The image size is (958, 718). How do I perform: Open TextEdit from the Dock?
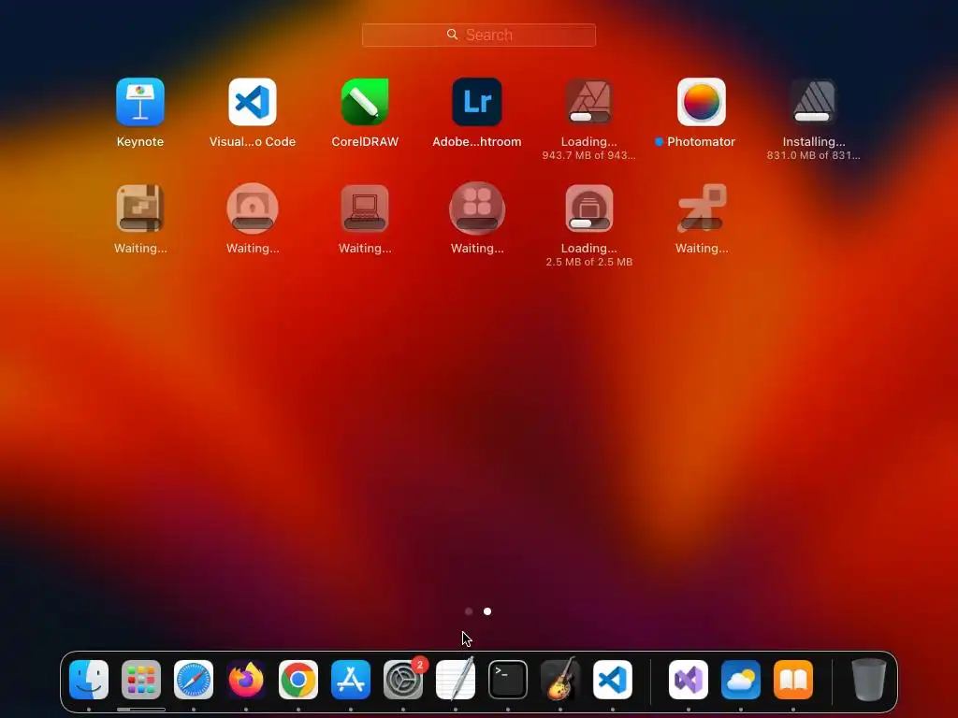point(456,680)
